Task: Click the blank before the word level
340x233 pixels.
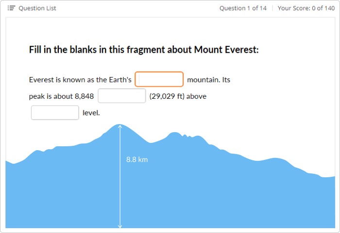Action: click(x=55, y=112)
